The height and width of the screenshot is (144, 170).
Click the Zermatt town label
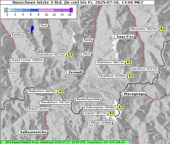click(x=75, y=72)
